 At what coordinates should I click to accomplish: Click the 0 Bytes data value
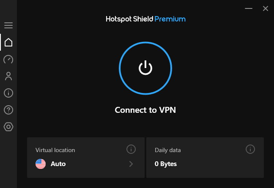[x=166, y=164]
